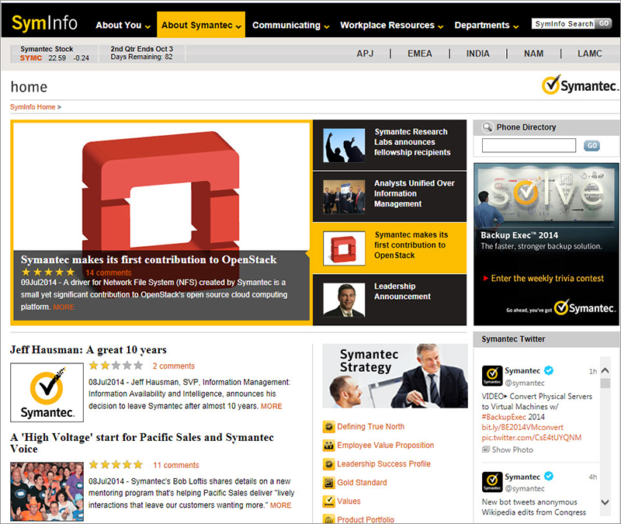
Task: Open Enter the weekly trivia contest link
Action: [547, 278]
